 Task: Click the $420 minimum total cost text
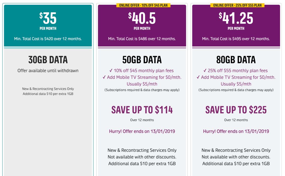click(48, 39)
